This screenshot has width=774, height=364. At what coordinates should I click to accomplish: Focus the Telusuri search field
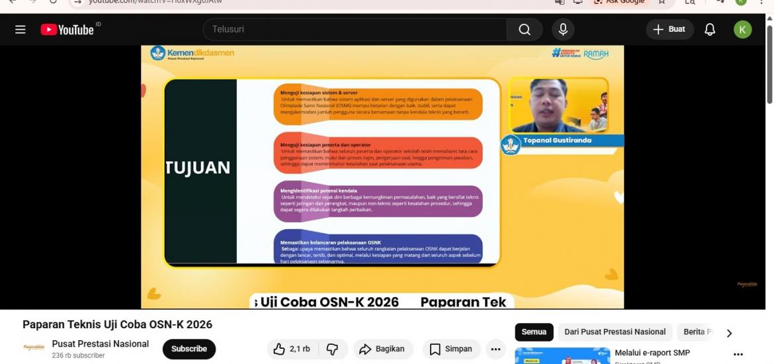point(355,30)
